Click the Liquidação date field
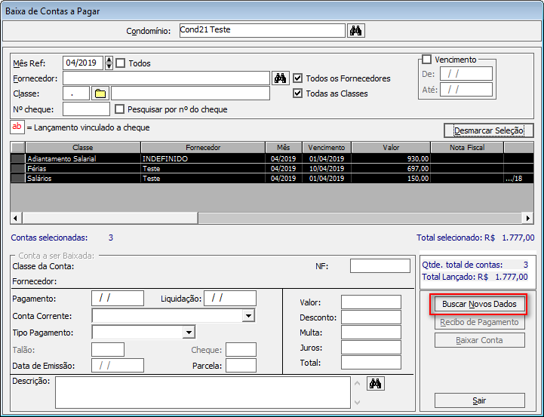 pyautogui.click(x=230, y=299)
